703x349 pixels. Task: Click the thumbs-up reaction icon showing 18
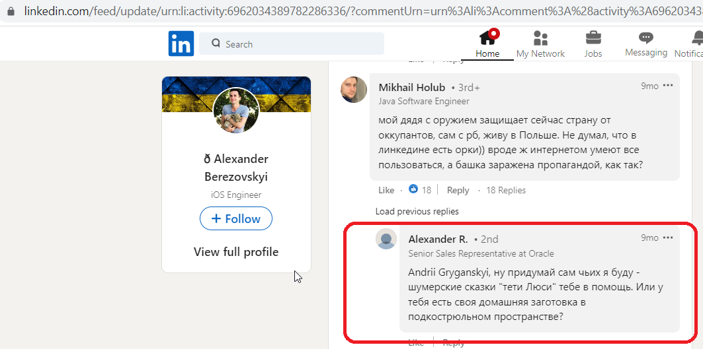coord(413,189)
